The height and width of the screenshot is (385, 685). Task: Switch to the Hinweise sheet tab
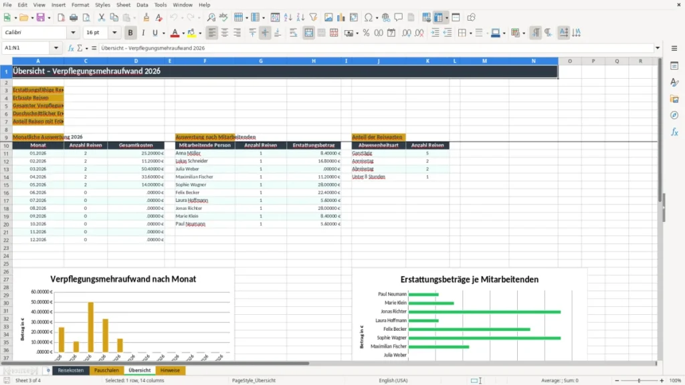pyautogui.click(x=170, y=370)
